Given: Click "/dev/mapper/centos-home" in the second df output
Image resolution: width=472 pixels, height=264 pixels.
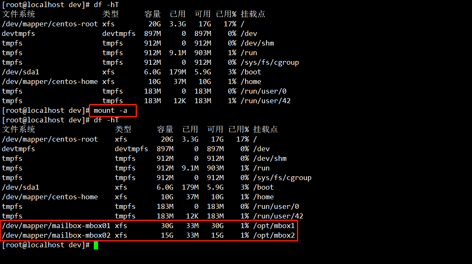Looking at the screenshot, I should (50, 197).
